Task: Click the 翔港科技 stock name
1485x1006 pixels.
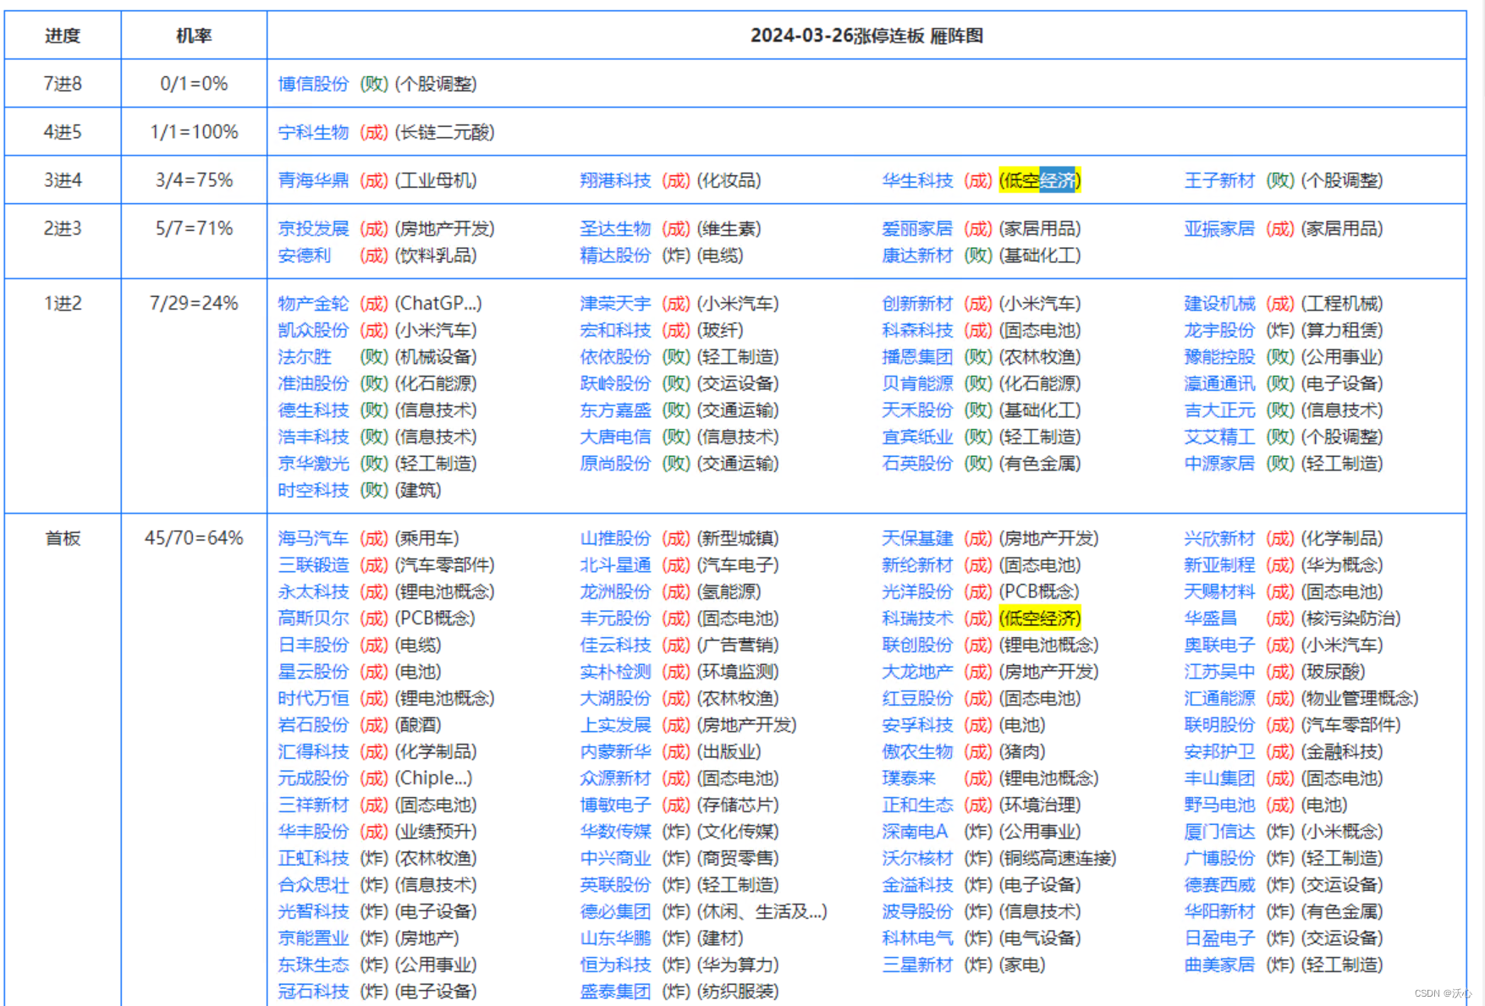Action: 615,180
